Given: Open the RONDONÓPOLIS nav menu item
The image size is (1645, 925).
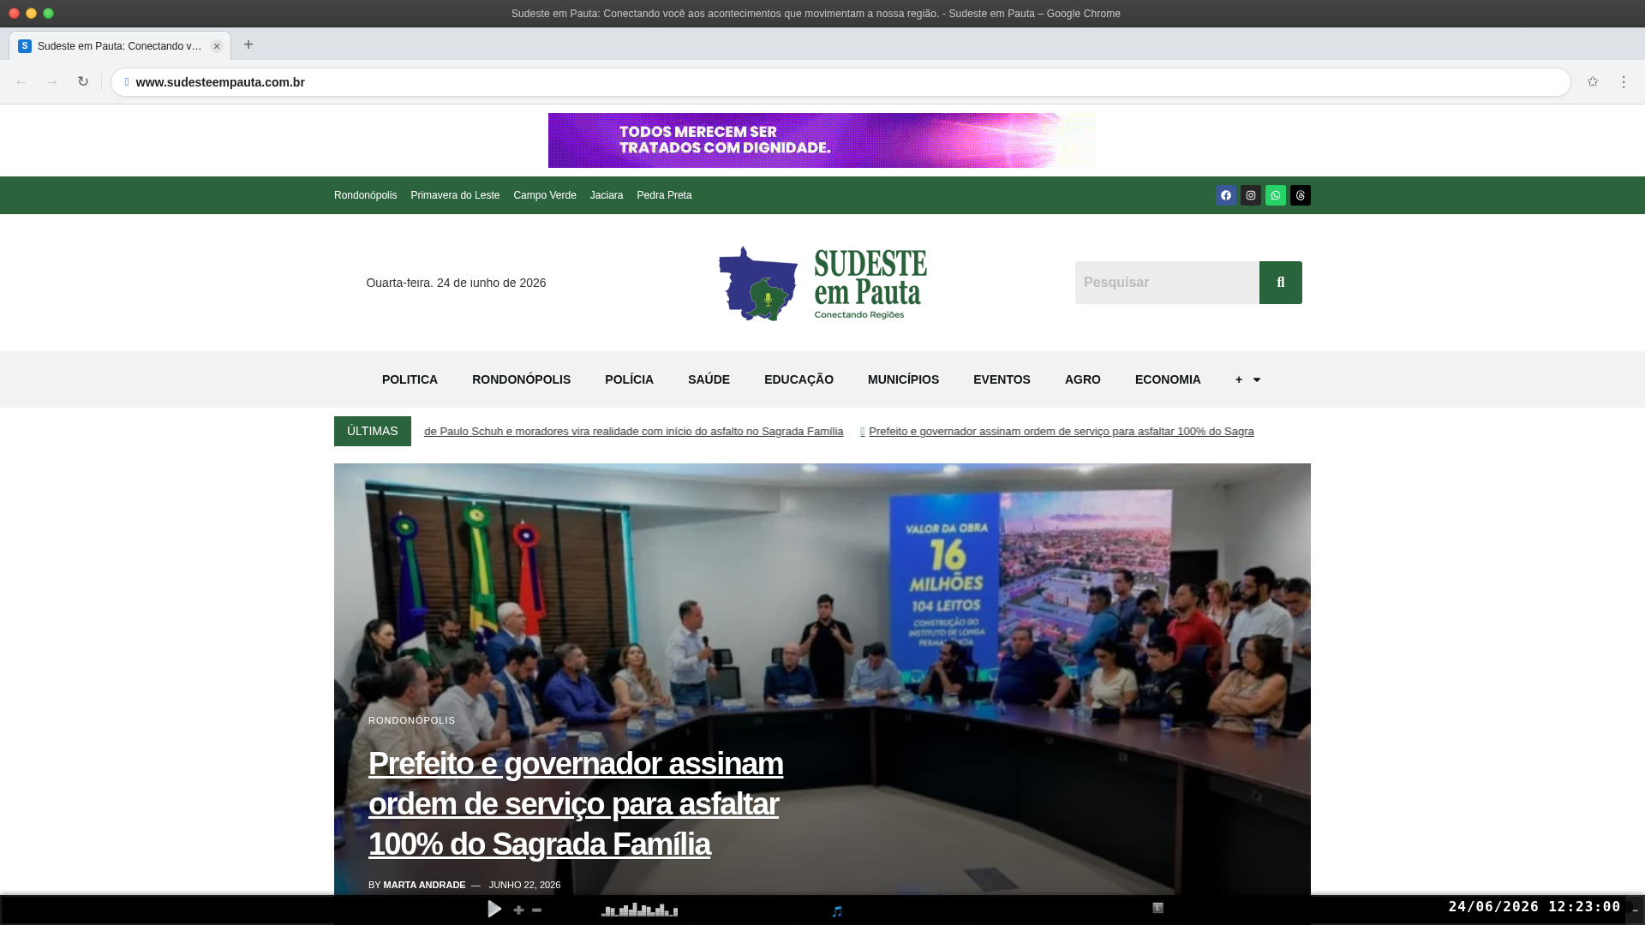Looking at the screenshot, I should pos(521,379).
